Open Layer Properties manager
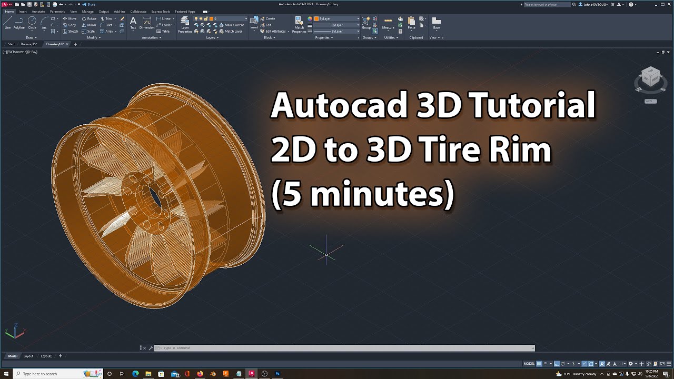This screenshot has height=379, width=674. (185, 25)
